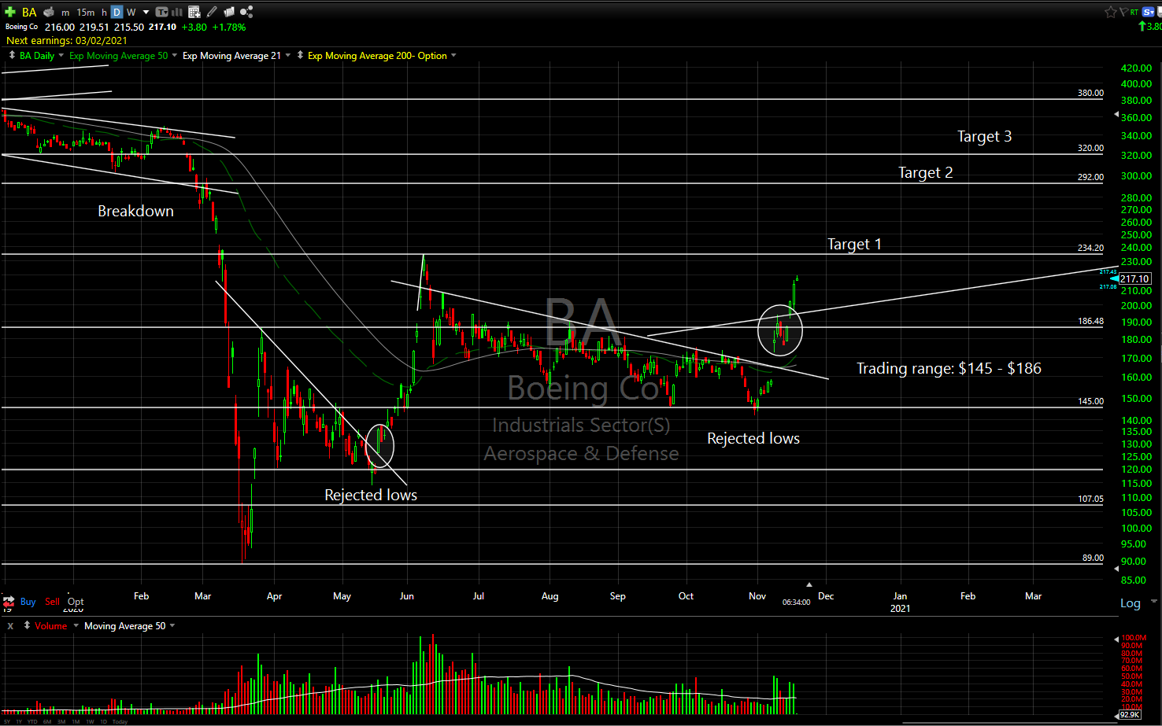Open Exp Moving Average 21 dropdown arrow
Image resolution: width=1162 pixels, height=726 pixels.
288,56
